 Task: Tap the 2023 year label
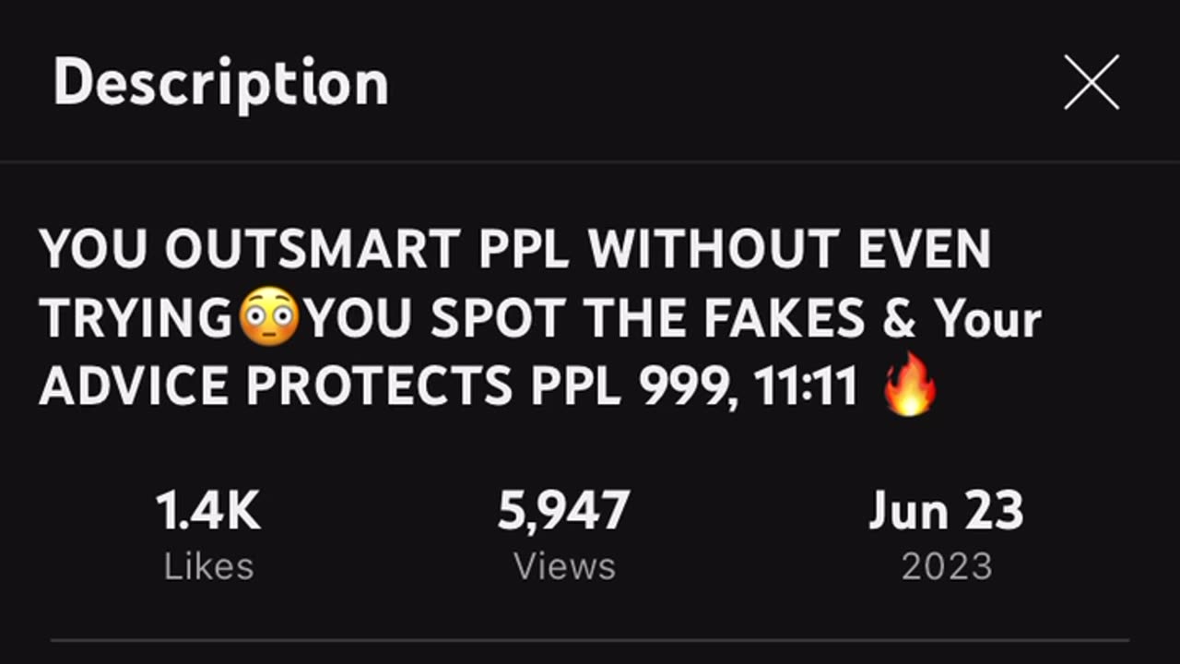947,566
